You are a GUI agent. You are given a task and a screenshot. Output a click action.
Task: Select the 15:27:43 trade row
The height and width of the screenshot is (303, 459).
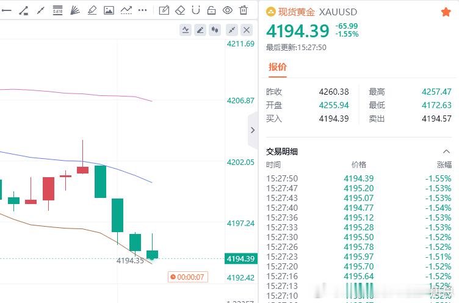(x=359, y=198)
